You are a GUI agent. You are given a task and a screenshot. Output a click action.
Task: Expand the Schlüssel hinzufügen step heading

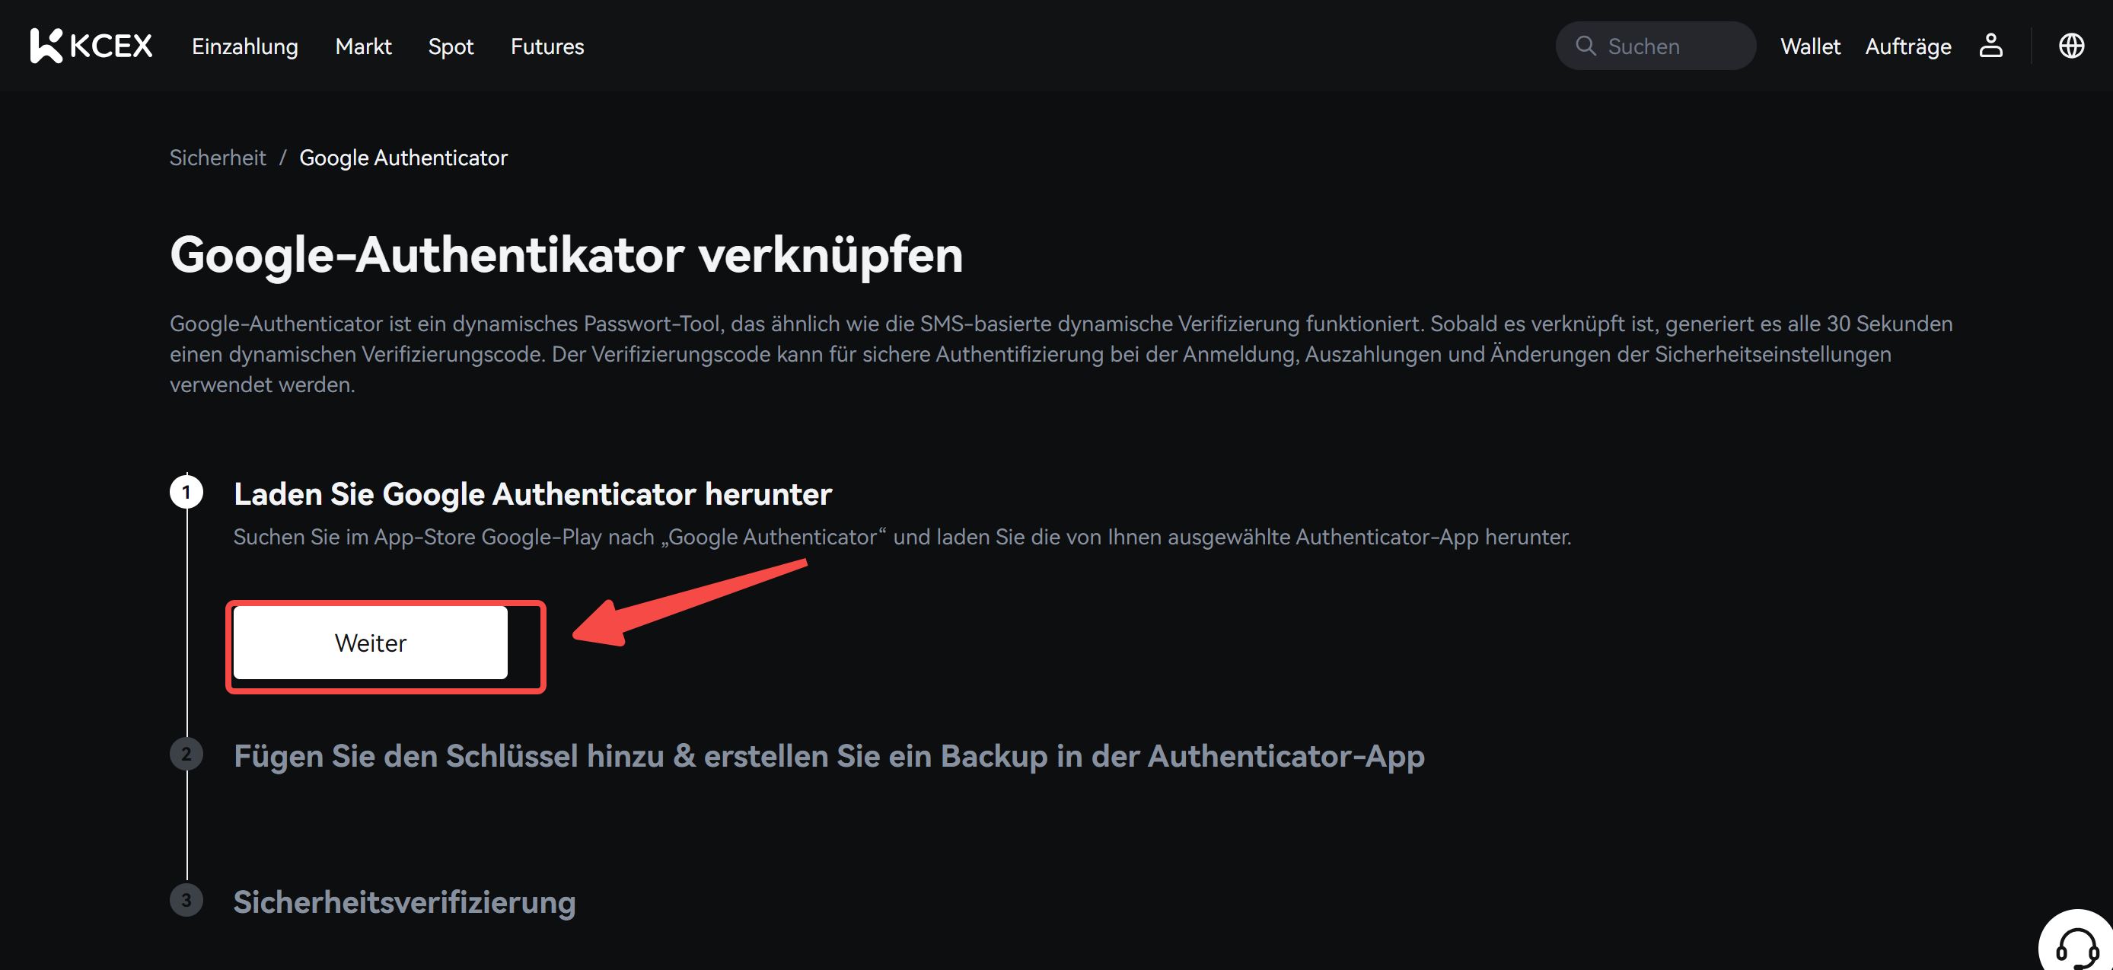click(828, 756)
